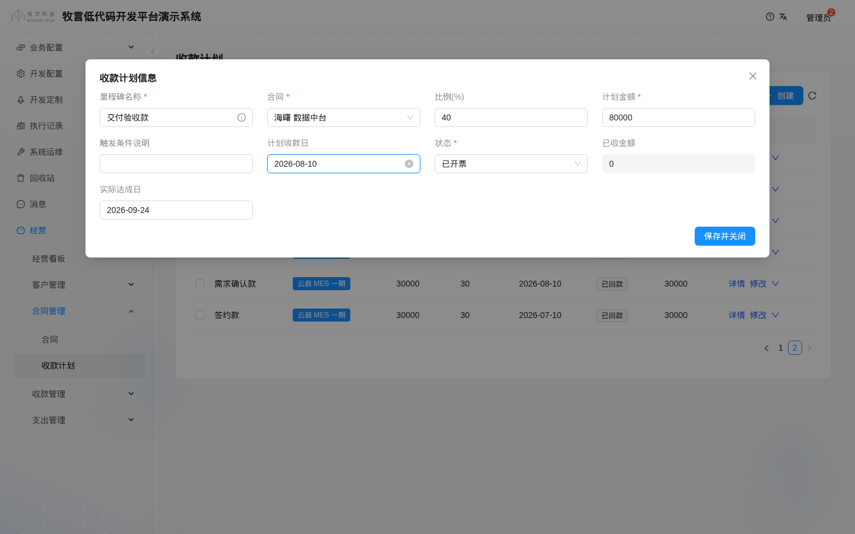This screenshot has width=855, height=534.
Task: Click the help question mark icon
Action: point(770,17)
